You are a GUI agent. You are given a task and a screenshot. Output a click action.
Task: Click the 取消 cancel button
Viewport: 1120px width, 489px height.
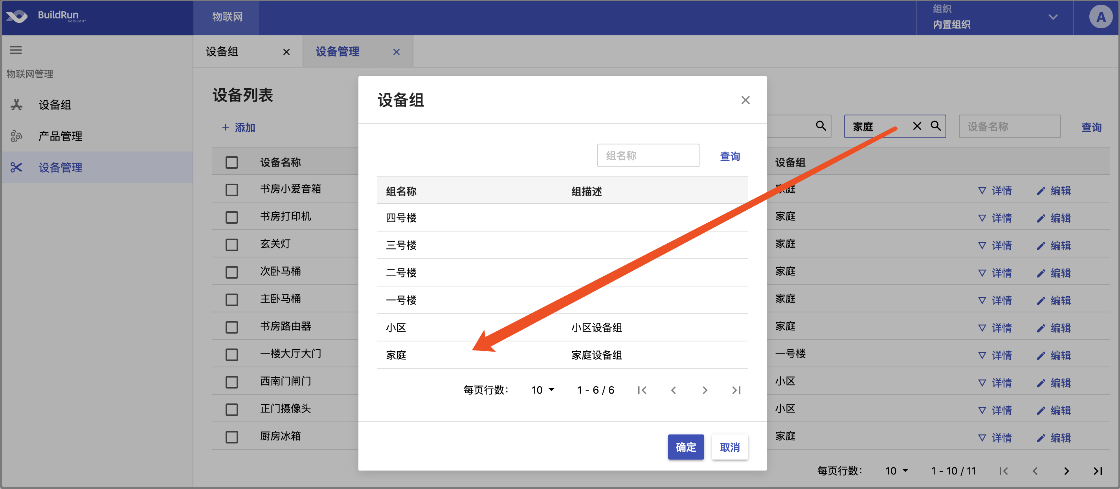coord(729,447)
